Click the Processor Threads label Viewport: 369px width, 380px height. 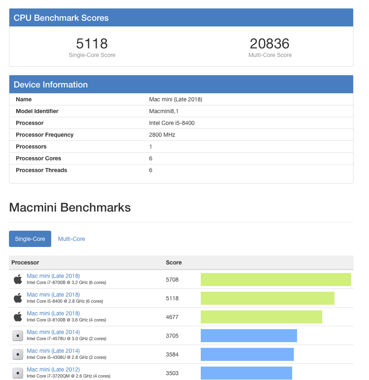(x=41, y=170)
